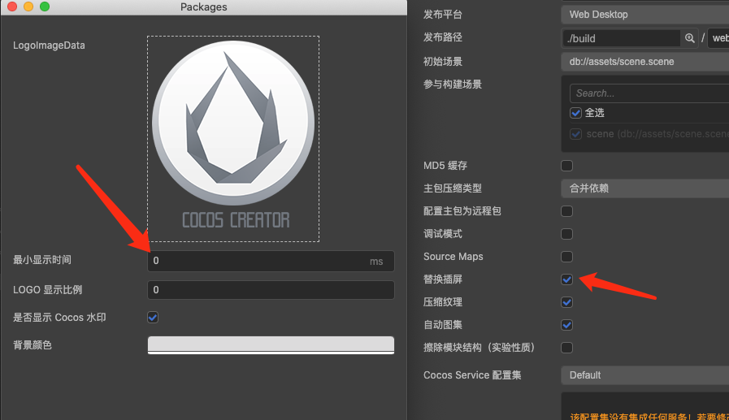Screen dimensions: 729x420
Task: Toggle the scene db://assets/scene.scene checkbox
Action: tap(575, 134)
